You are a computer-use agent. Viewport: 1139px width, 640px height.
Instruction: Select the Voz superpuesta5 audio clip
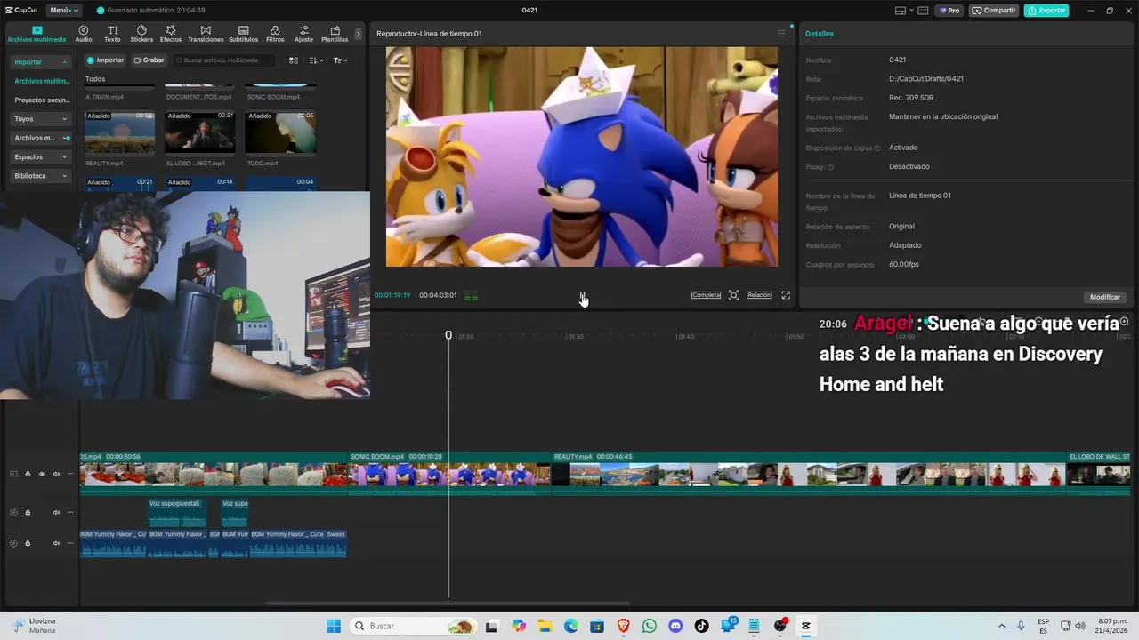pyautogui.click(x=177, y=513)
